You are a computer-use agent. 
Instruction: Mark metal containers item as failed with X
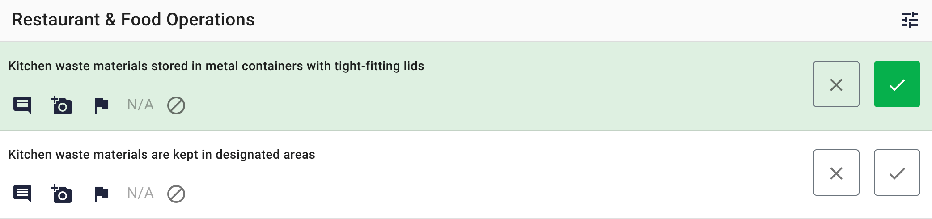click(836, 84)
